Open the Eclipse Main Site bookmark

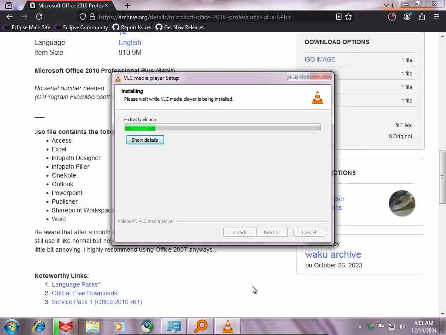[27, 27]
